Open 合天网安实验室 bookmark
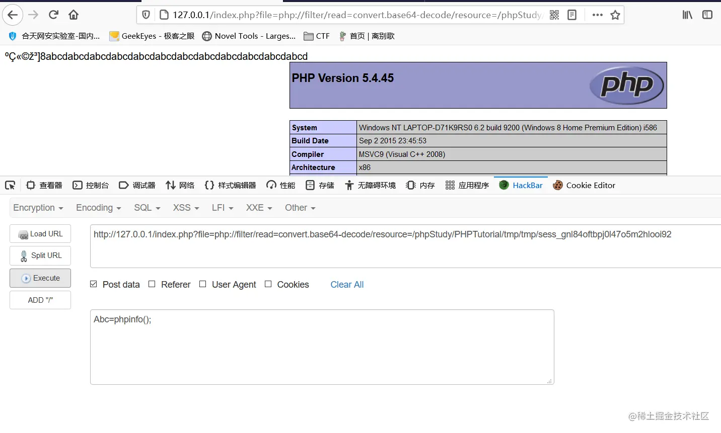The height and width of the screenshot is (433, 721). (x=54, y=36)
